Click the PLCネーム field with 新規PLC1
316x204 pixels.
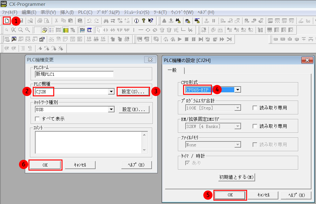point(74,74)
